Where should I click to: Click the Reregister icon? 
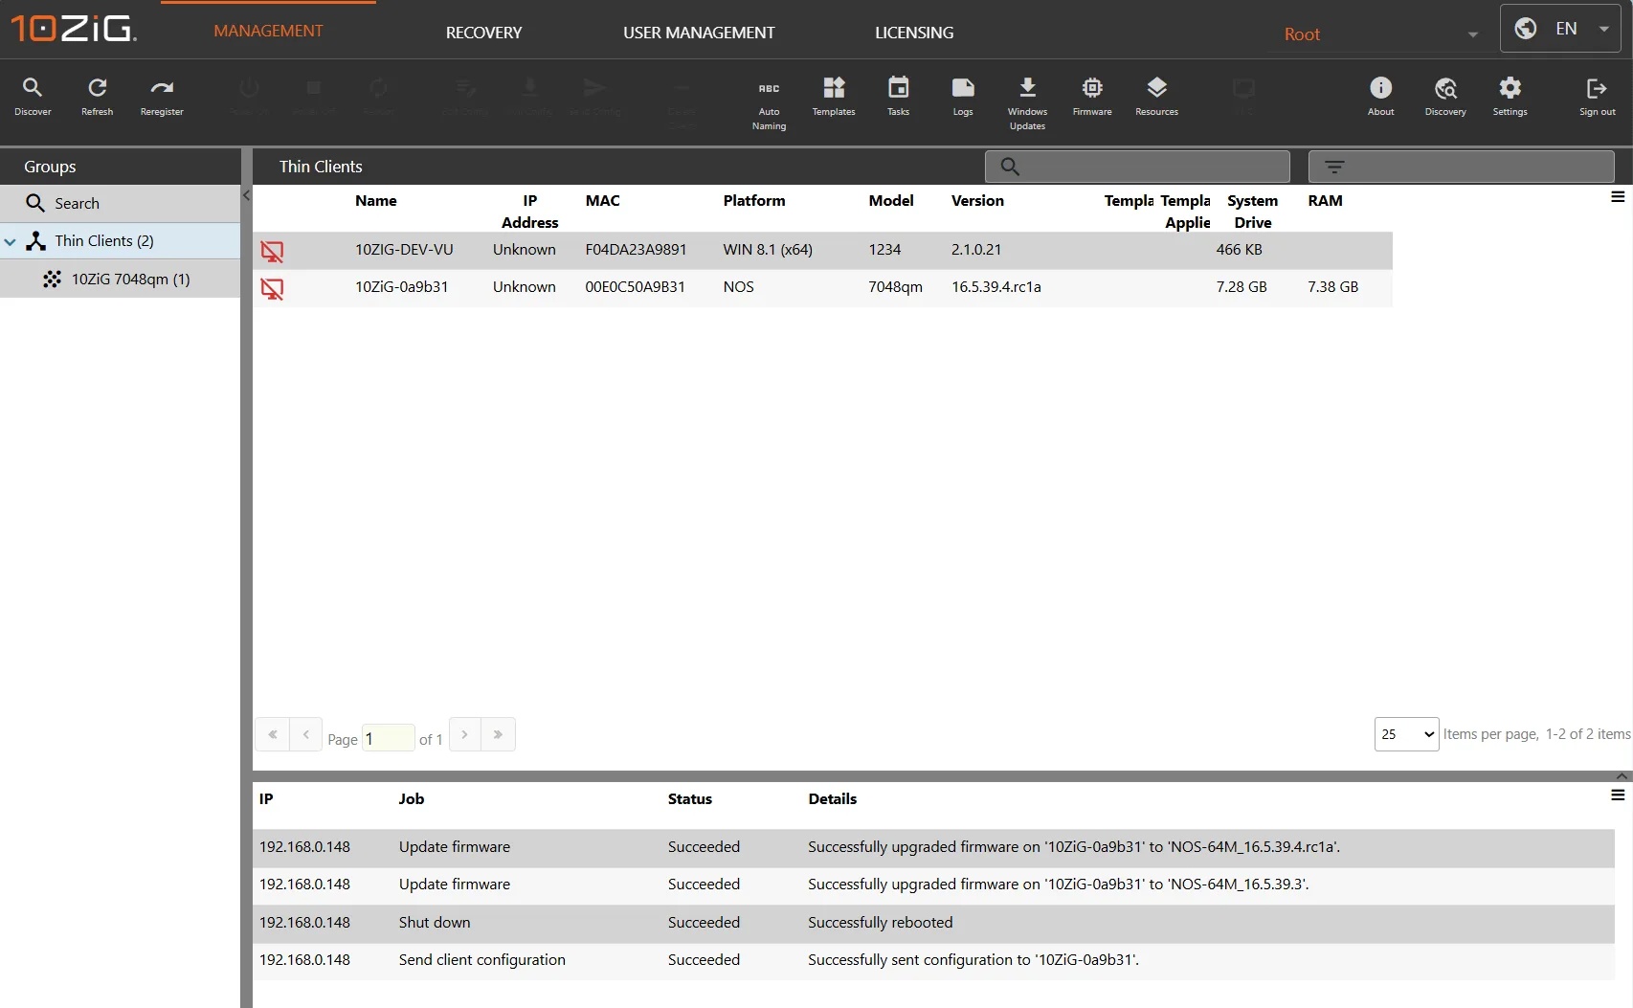pyautogui.click(x=162, y=97)
